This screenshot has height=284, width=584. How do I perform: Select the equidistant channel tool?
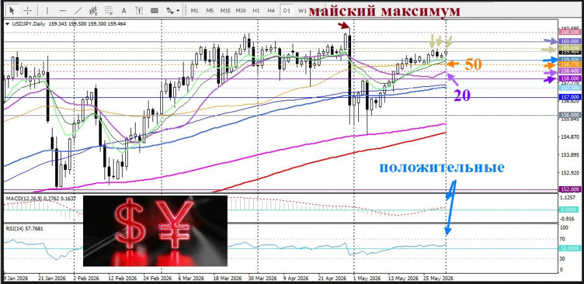[93, 10]
